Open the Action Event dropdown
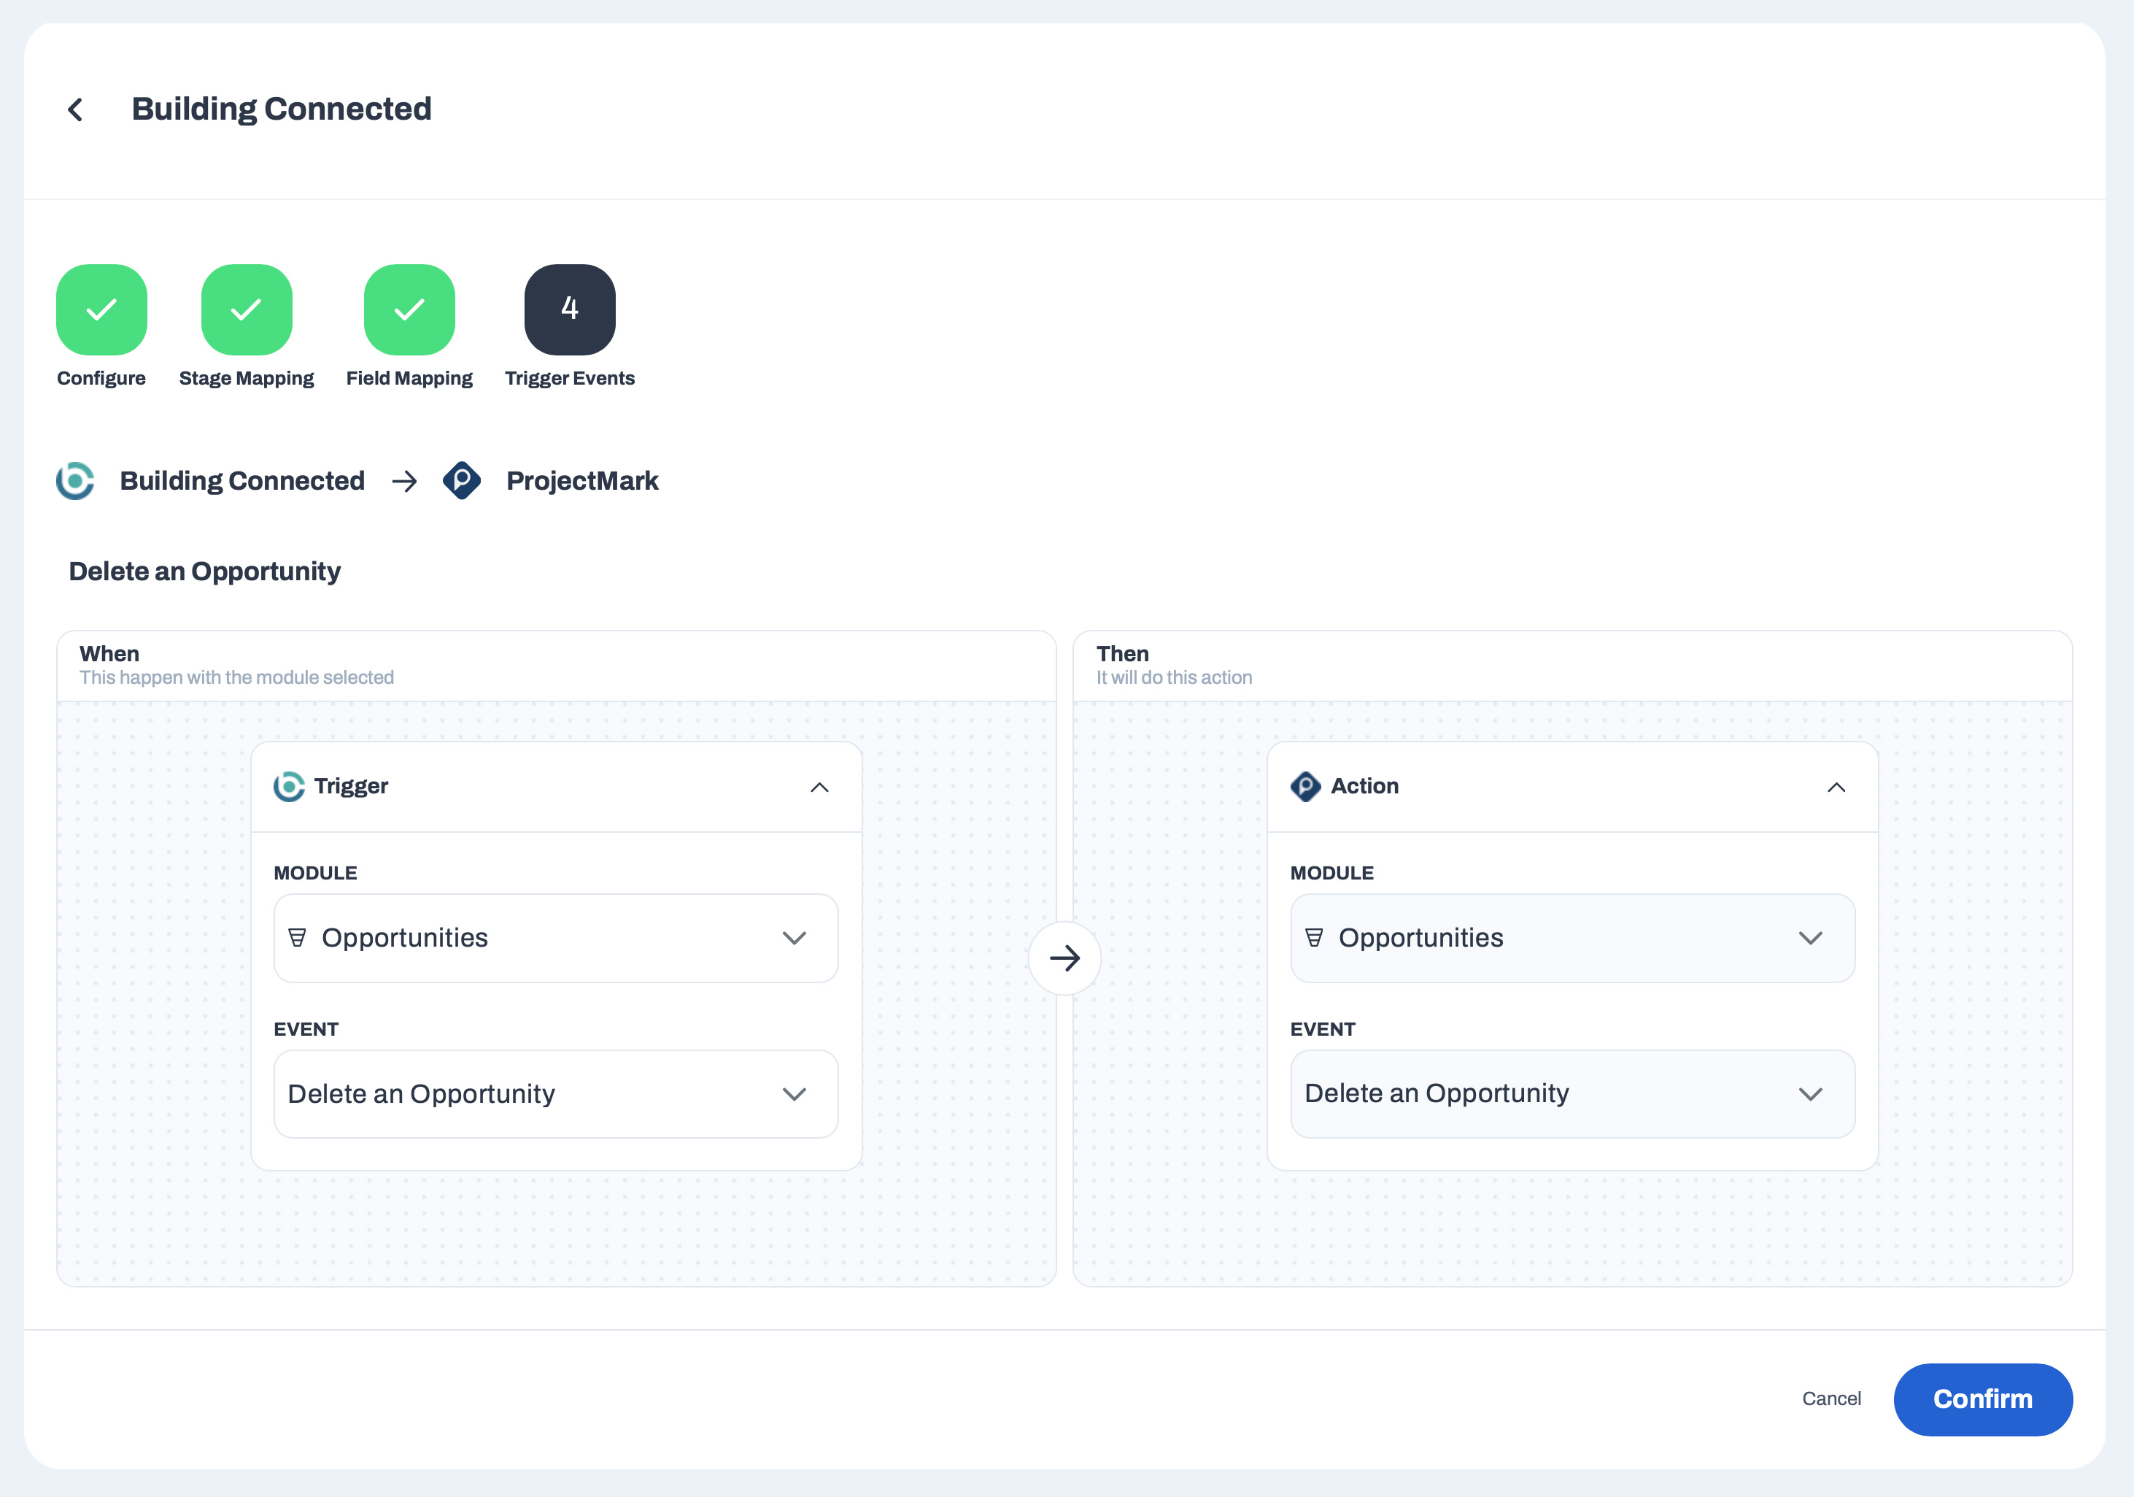The image size is (2134, 1497). point(1571,1094)
